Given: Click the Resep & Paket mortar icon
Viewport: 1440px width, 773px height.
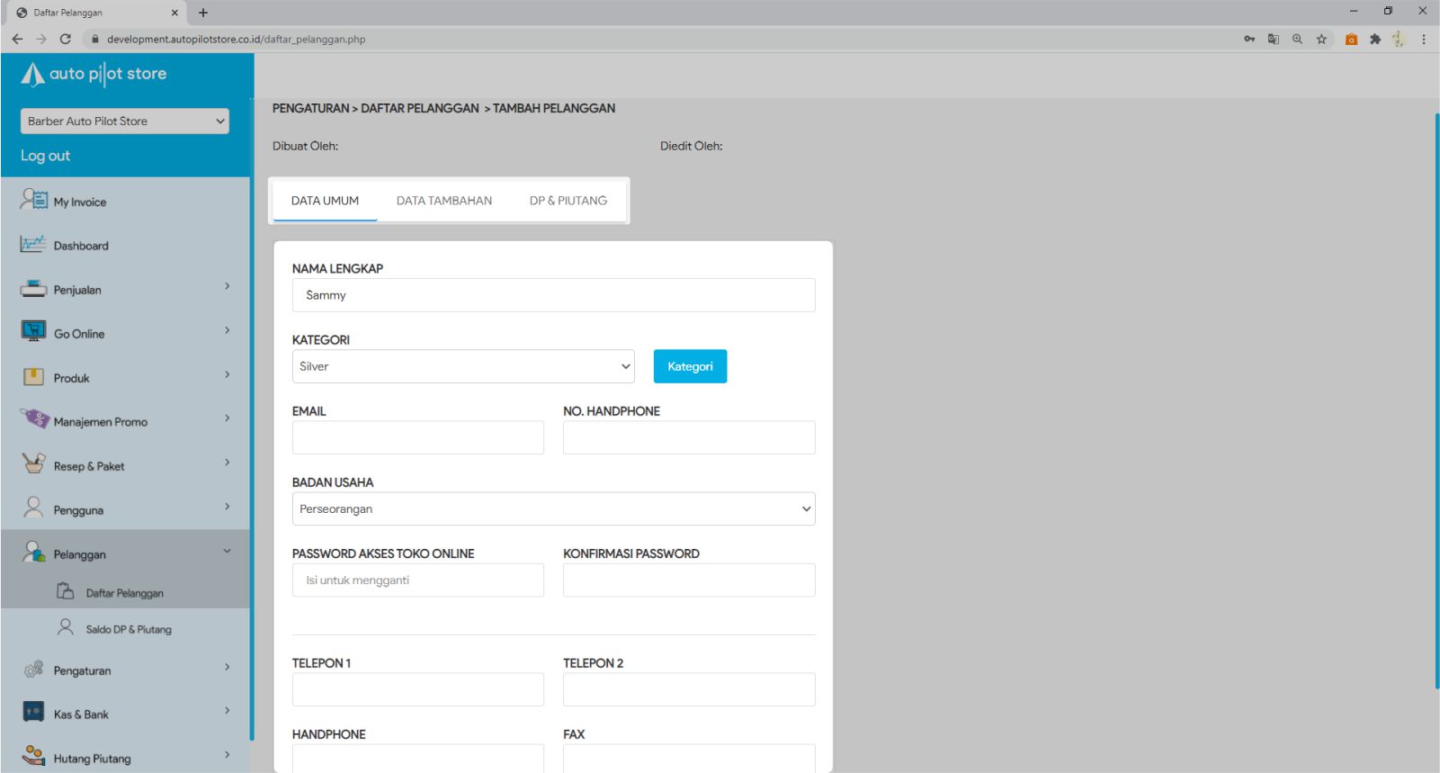Looking at the screenshot, I should [x=33, y=464].
